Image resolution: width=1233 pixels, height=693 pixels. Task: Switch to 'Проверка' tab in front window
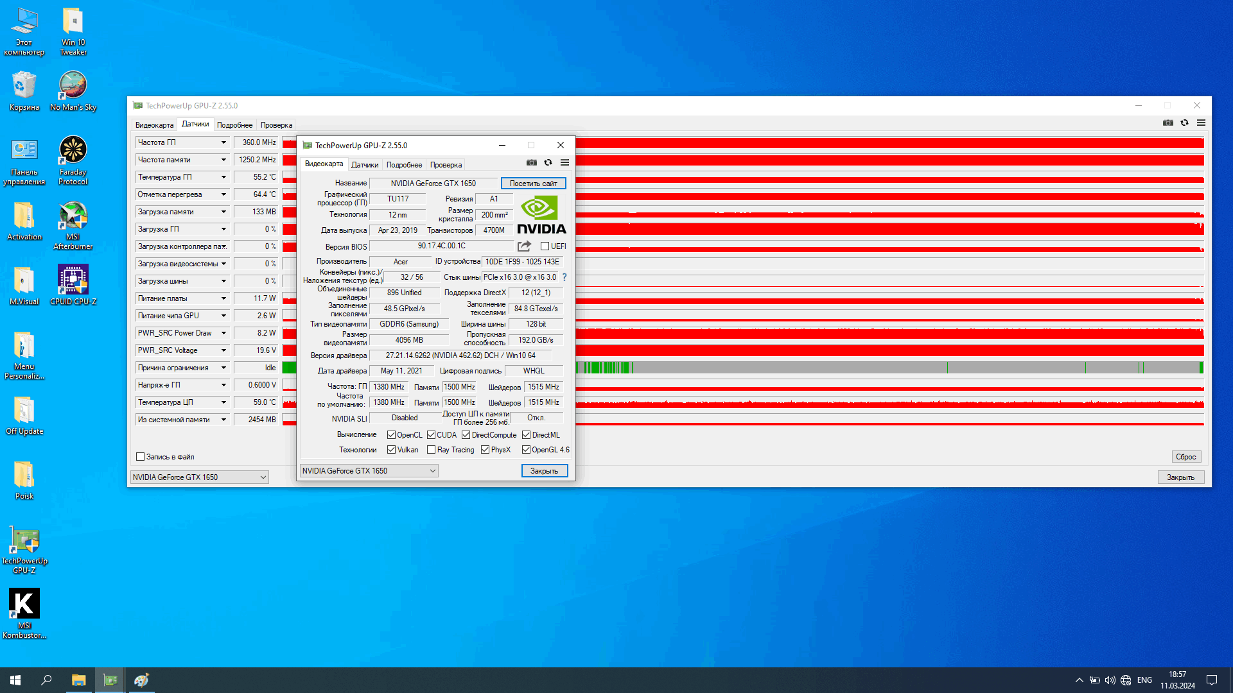click(x=446, y=165)
